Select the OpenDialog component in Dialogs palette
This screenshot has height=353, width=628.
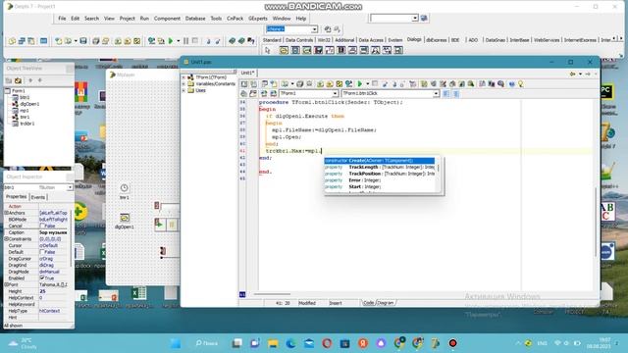[284, 50]
